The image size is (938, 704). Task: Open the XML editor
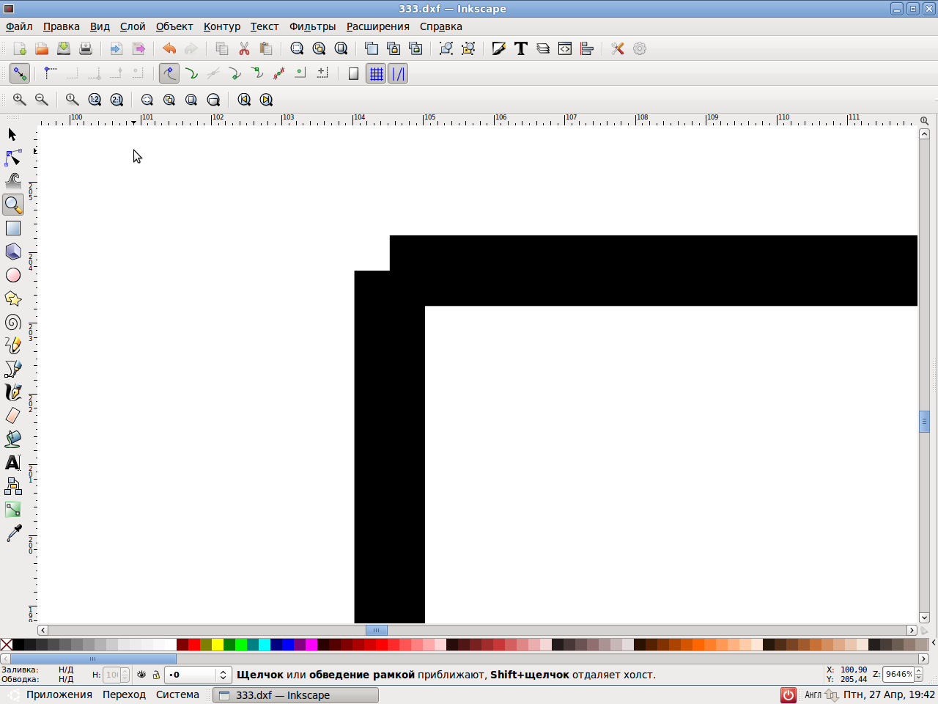point(565,48)
